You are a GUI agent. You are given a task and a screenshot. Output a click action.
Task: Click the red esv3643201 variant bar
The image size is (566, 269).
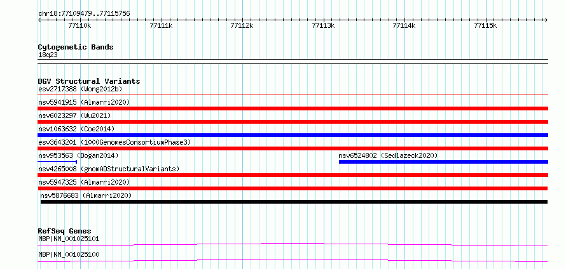click(293, 148)
